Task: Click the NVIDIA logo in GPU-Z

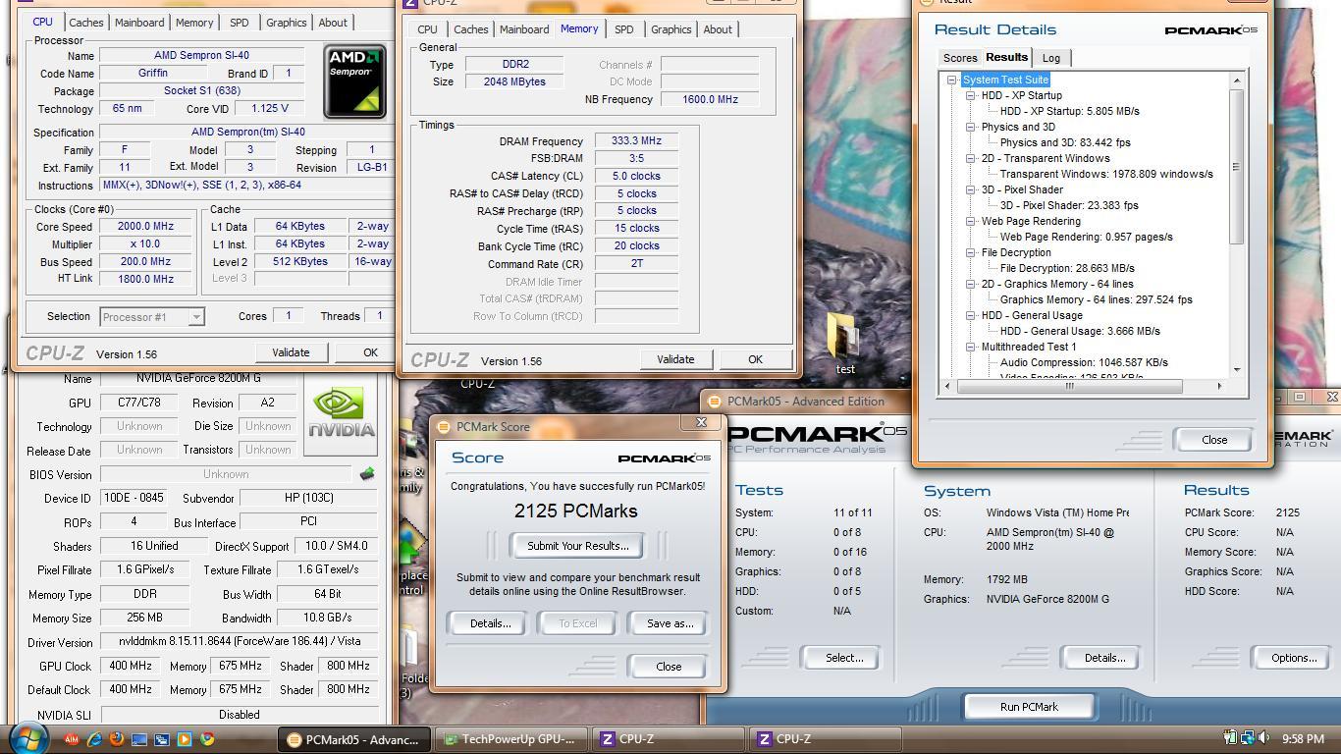Action: (341, 420)
